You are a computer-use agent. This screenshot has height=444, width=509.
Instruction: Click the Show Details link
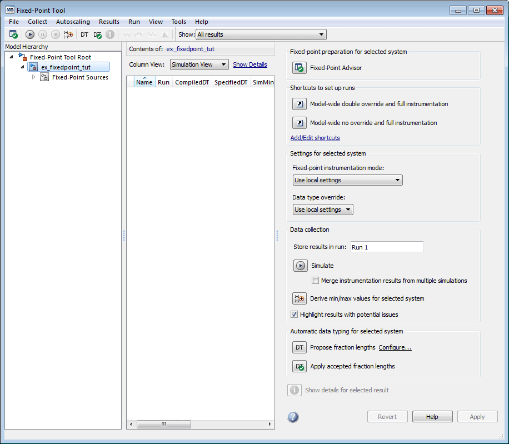(249, 64)
